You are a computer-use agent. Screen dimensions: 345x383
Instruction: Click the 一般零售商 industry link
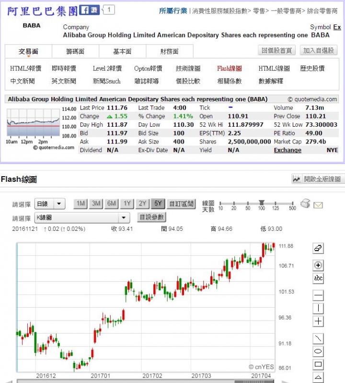point(286,11)
